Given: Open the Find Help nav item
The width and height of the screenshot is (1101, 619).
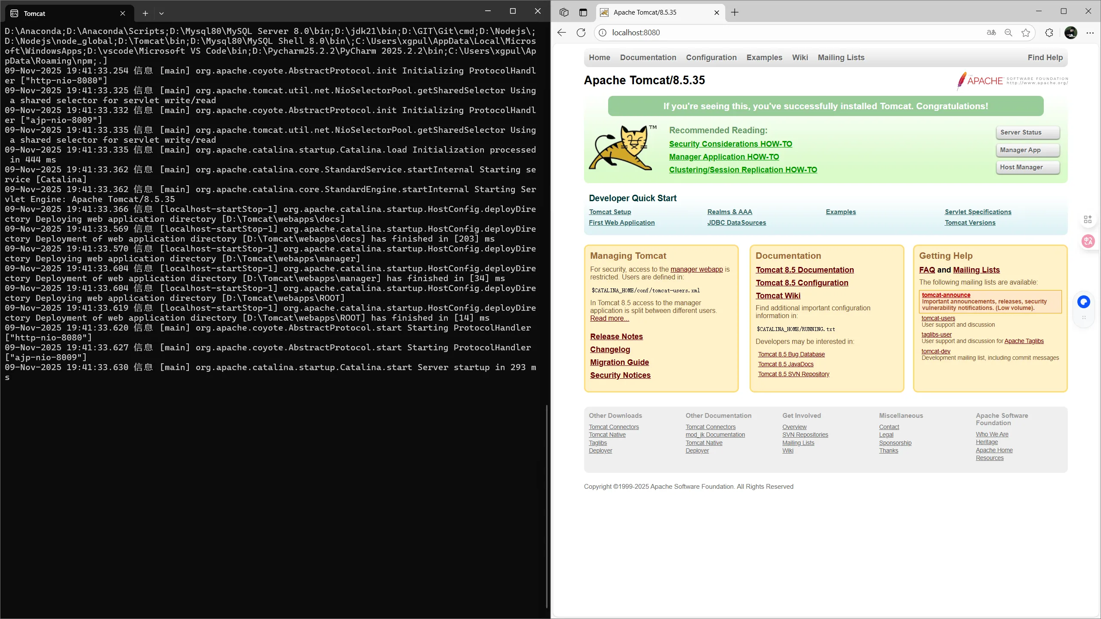Looking at the screenshot, I should (1045, 58).
